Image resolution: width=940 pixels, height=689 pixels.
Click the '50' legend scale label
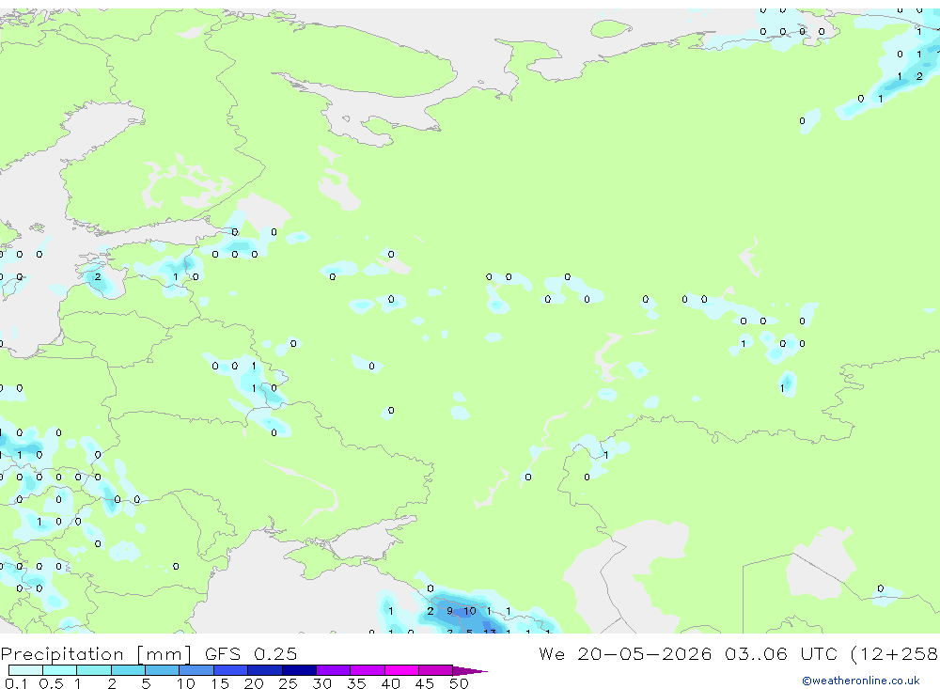tap(459, 683)
